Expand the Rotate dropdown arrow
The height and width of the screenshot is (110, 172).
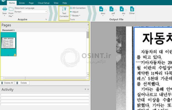80,15
